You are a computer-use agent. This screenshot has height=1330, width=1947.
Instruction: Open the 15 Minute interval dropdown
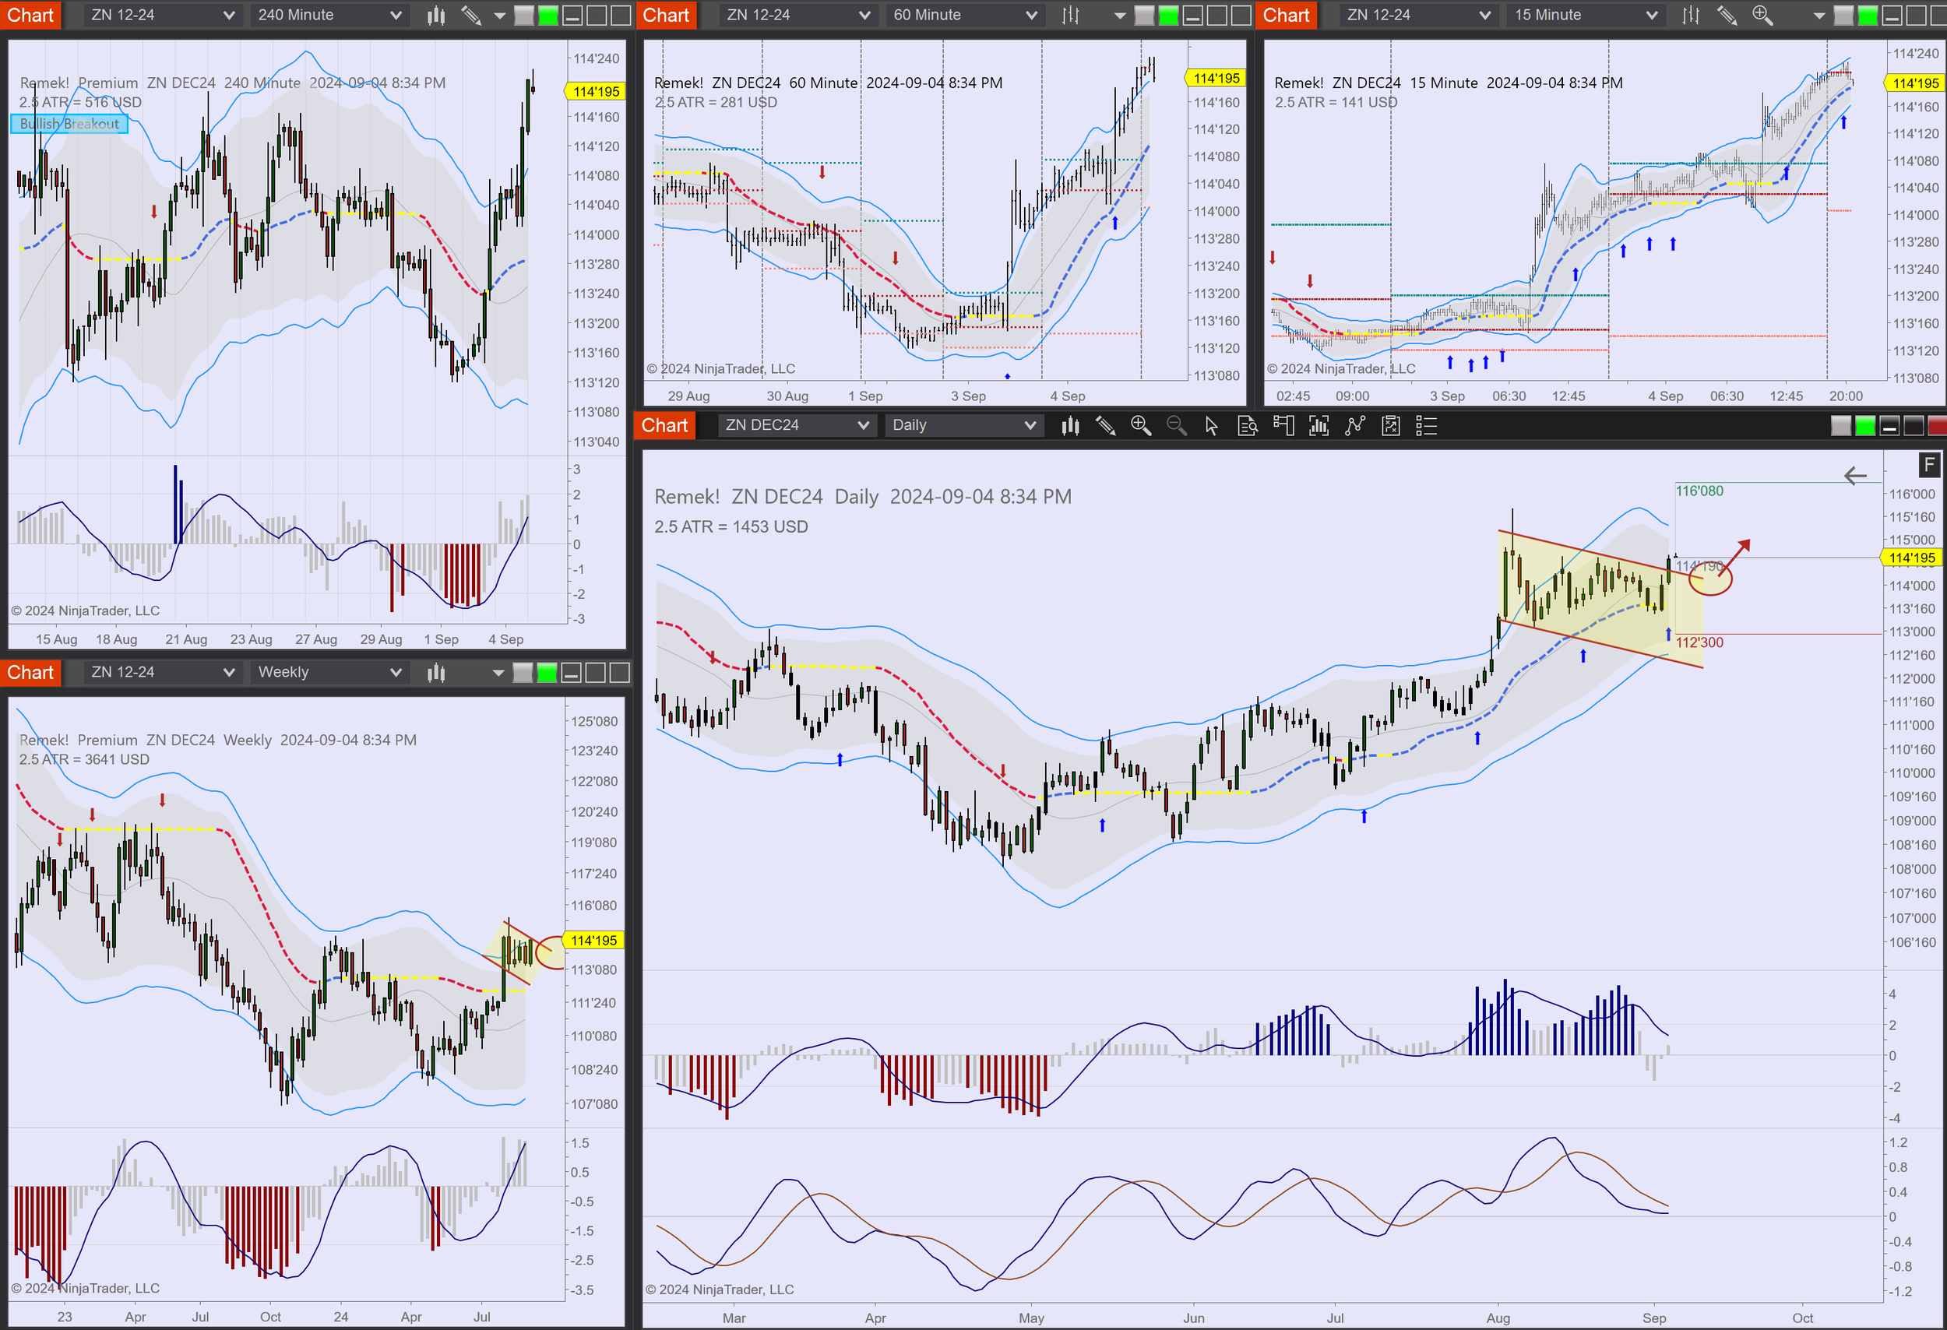pos(1586,15)
